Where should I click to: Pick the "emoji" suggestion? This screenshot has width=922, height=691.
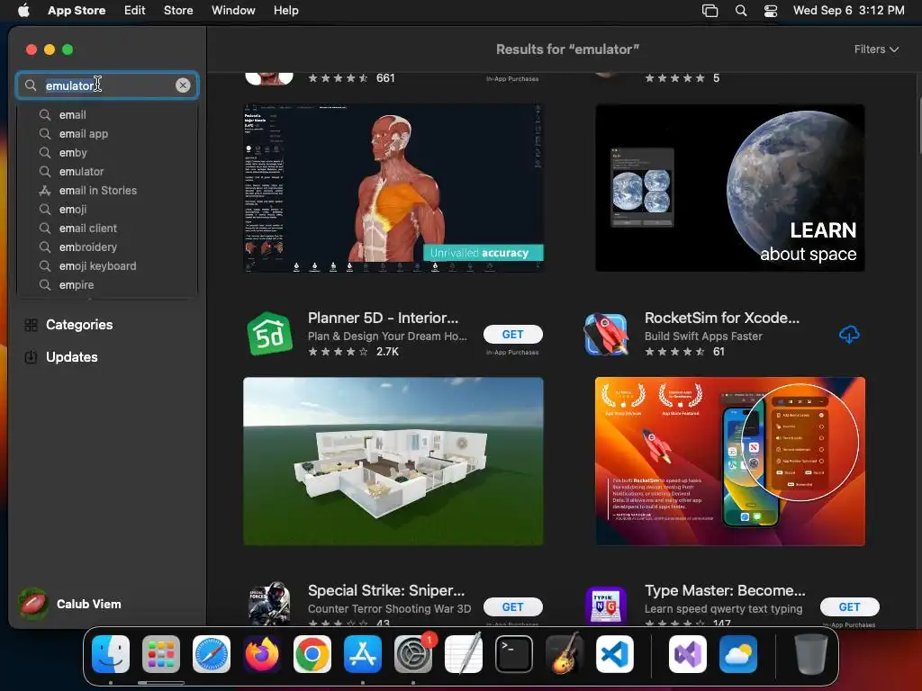pos(107,209)
